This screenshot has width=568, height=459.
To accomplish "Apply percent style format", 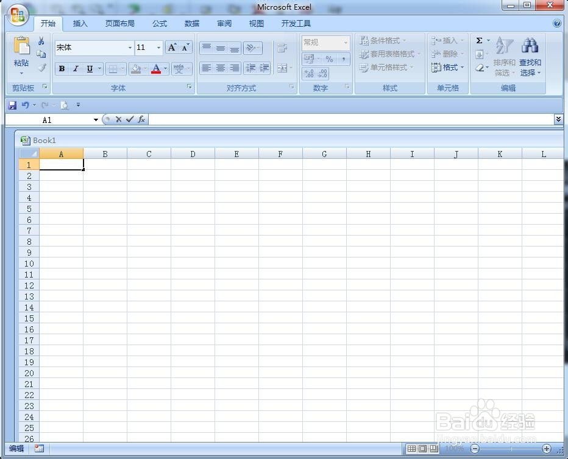I will pyautogui.click(x=329, y=59).
